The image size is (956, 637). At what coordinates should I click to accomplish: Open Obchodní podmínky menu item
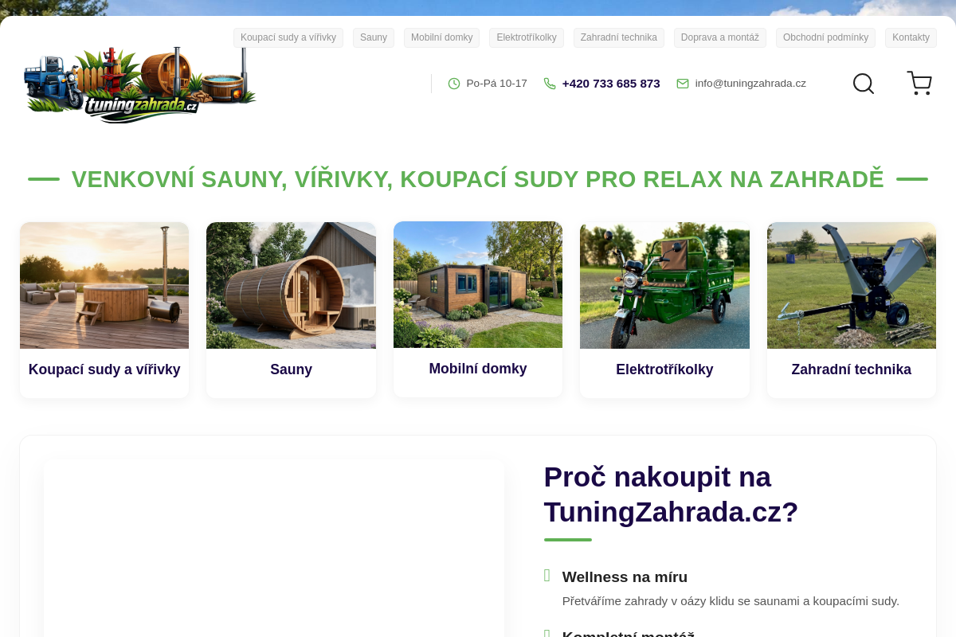825,37
